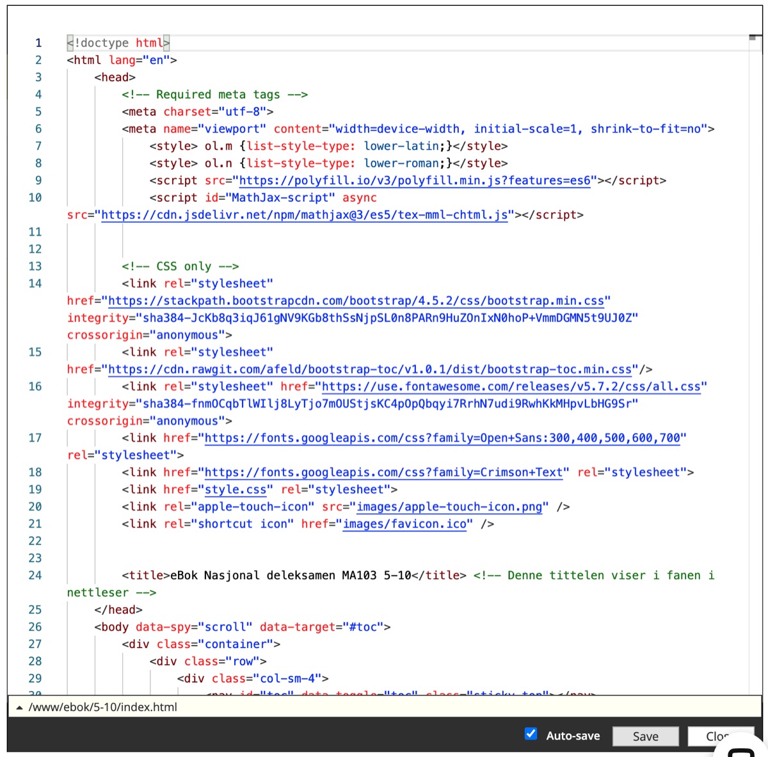Click line number 29 in gutter

point(35,679)
